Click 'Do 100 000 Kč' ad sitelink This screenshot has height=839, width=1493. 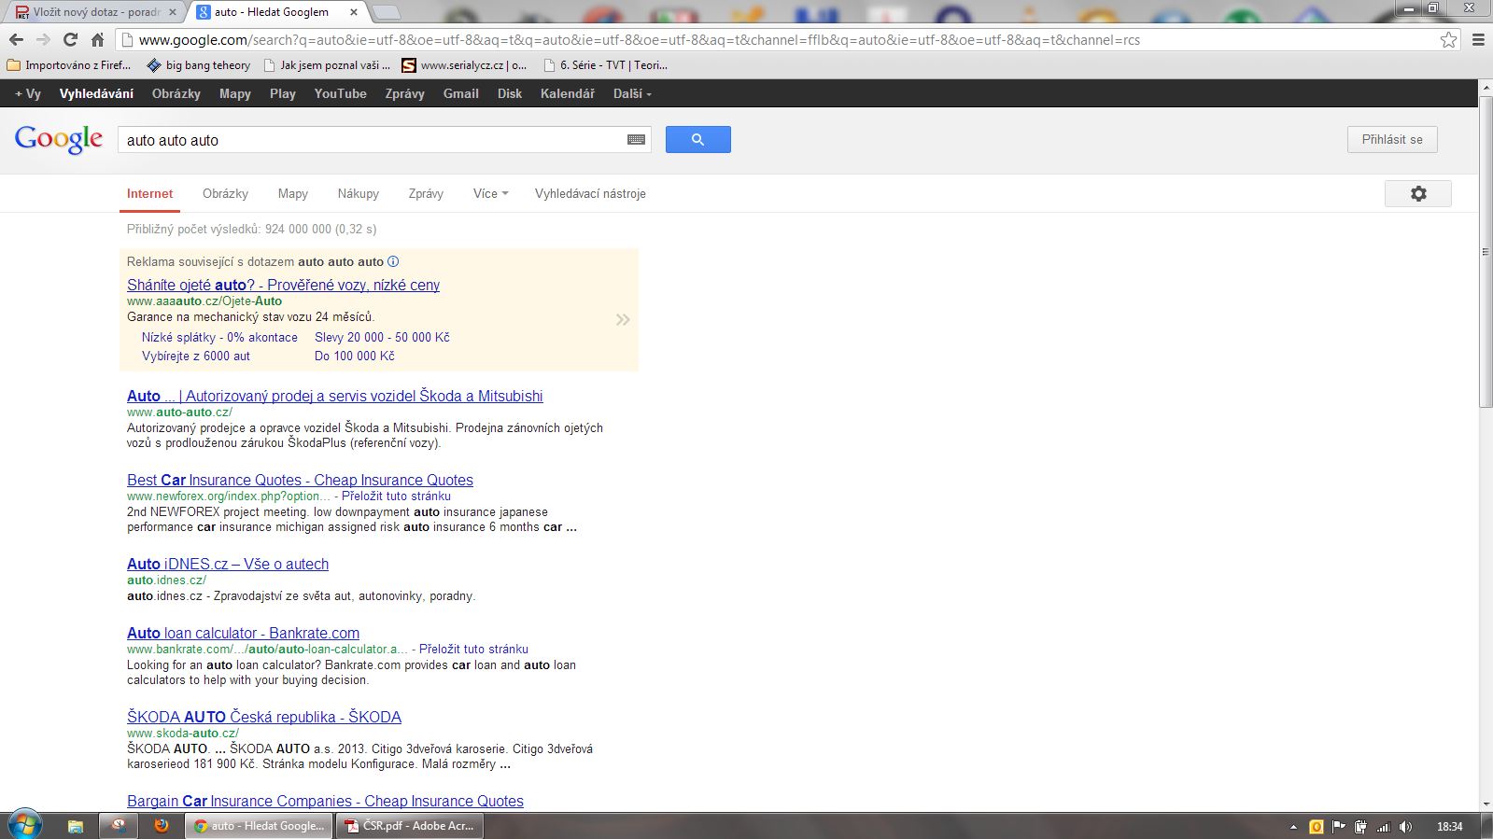pyautogui.click(x=355, y=357)
